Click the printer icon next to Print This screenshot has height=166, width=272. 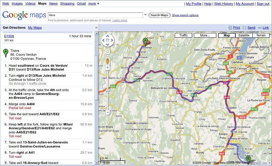coord(230,28)
